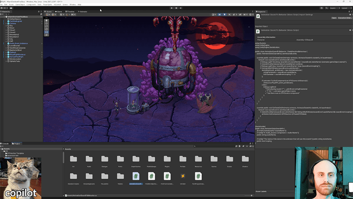Switch to the Scene tab

point(48,11)
